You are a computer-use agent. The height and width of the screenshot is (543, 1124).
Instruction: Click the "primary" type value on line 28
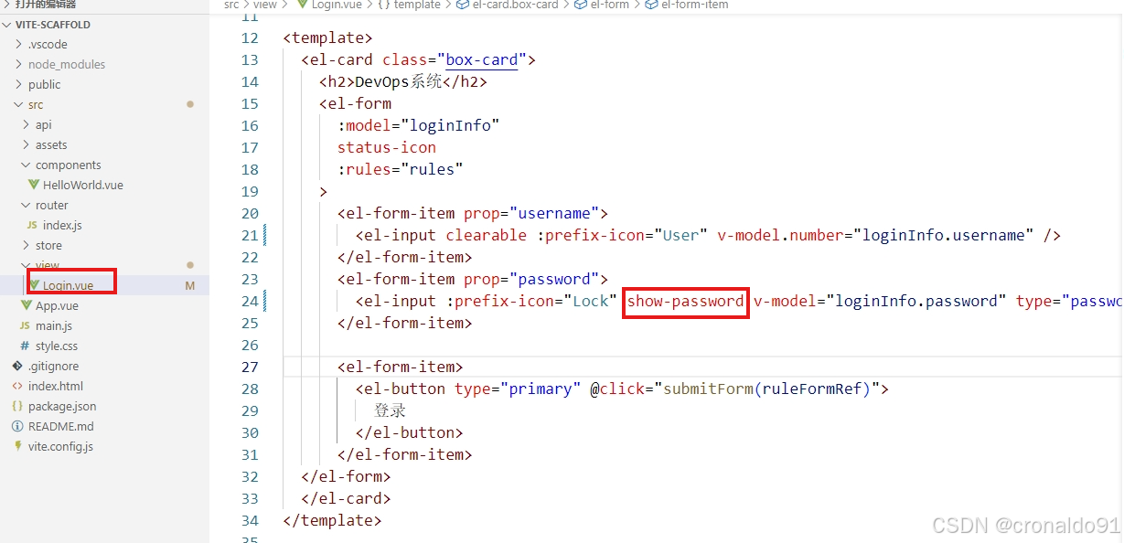click(x=541, y=389)
